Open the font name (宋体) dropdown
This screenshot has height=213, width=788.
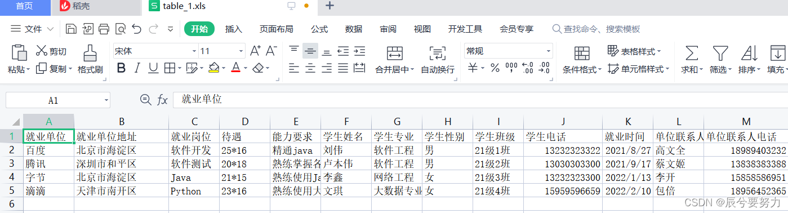pyautogui.click(x=194, y=51)
